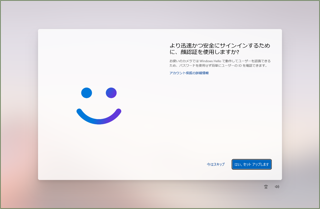Open the accessibility options icon
The image size is (320, 209).
point(266,187)
